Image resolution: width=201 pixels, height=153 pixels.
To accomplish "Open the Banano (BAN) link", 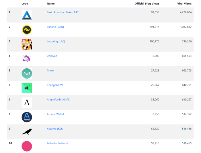I will (55, 27).
